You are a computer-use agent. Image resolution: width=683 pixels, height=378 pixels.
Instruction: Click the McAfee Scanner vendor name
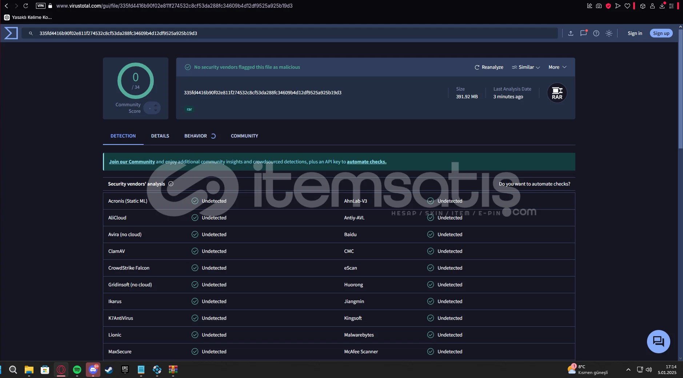[361, 351]
